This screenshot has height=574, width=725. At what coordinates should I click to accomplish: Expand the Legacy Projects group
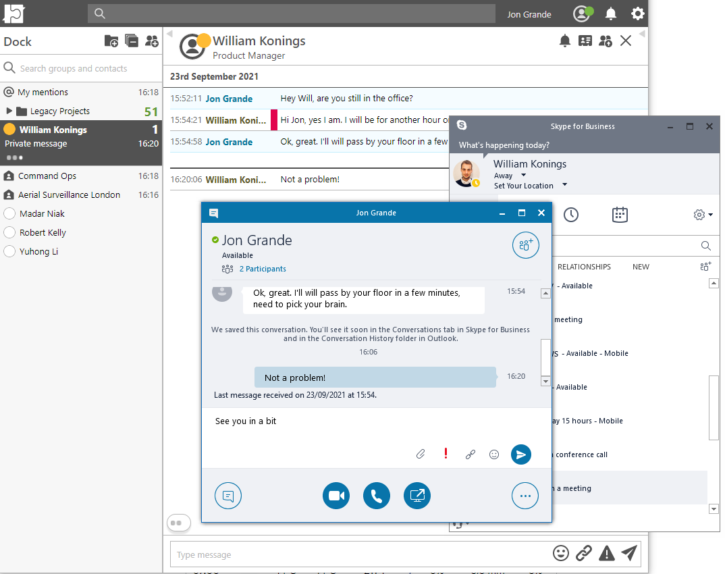point(9,111)
